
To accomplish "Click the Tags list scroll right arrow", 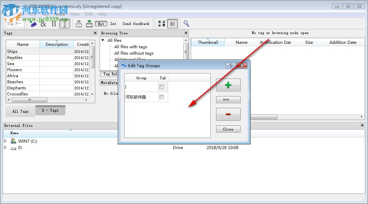I will coord(86,100).
